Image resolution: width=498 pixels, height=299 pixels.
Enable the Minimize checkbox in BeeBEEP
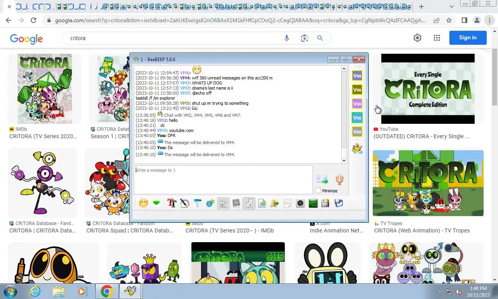[x=318, y=191]
